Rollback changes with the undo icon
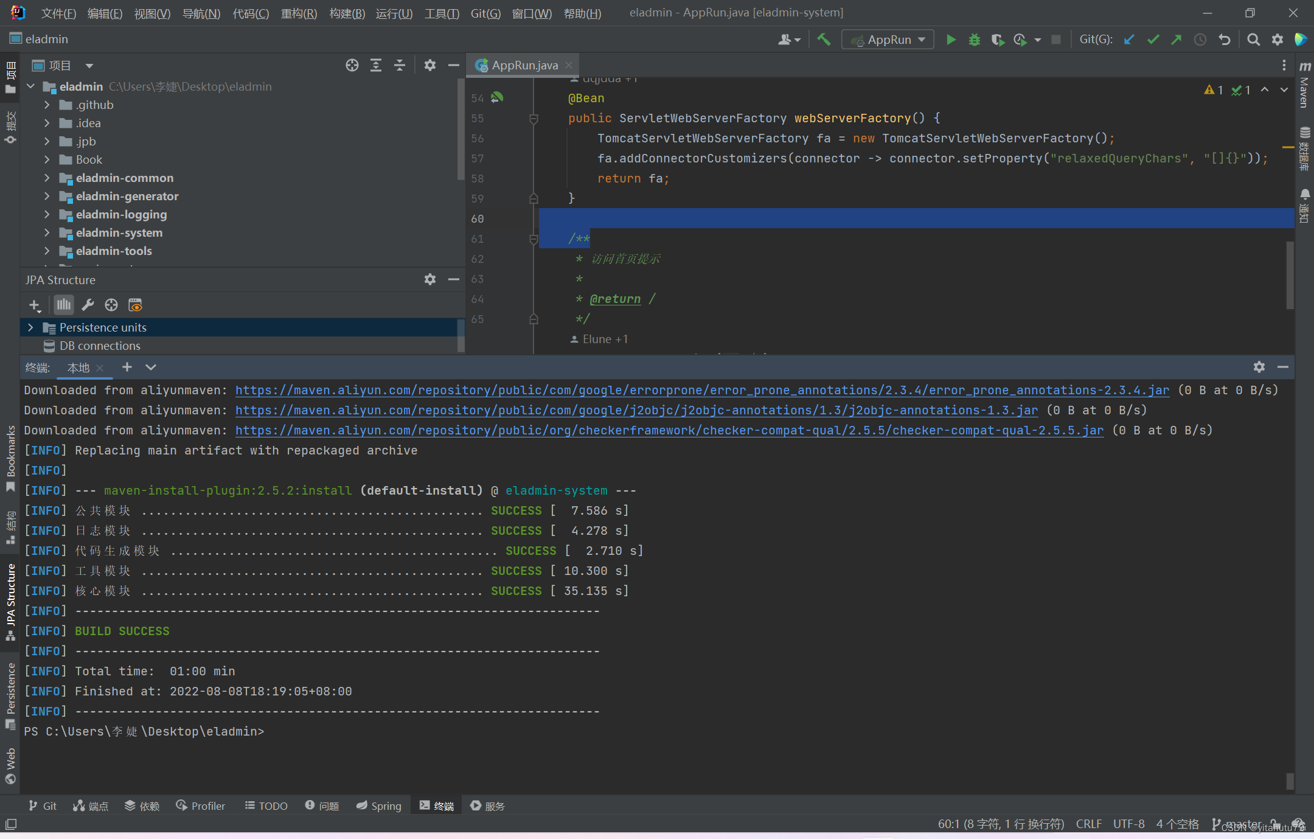Screen dimensions: 1314x839 point(1225,40)
